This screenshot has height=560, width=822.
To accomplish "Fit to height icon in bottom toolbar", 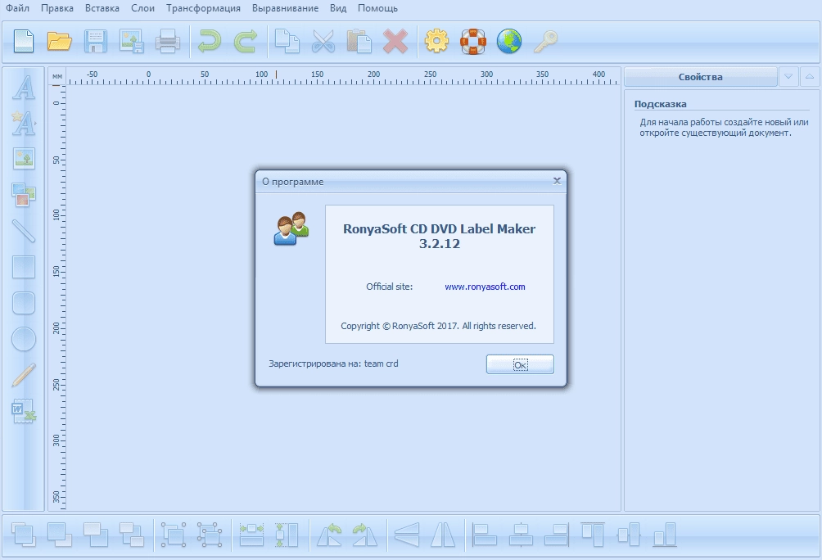I will tap(287, 535).
